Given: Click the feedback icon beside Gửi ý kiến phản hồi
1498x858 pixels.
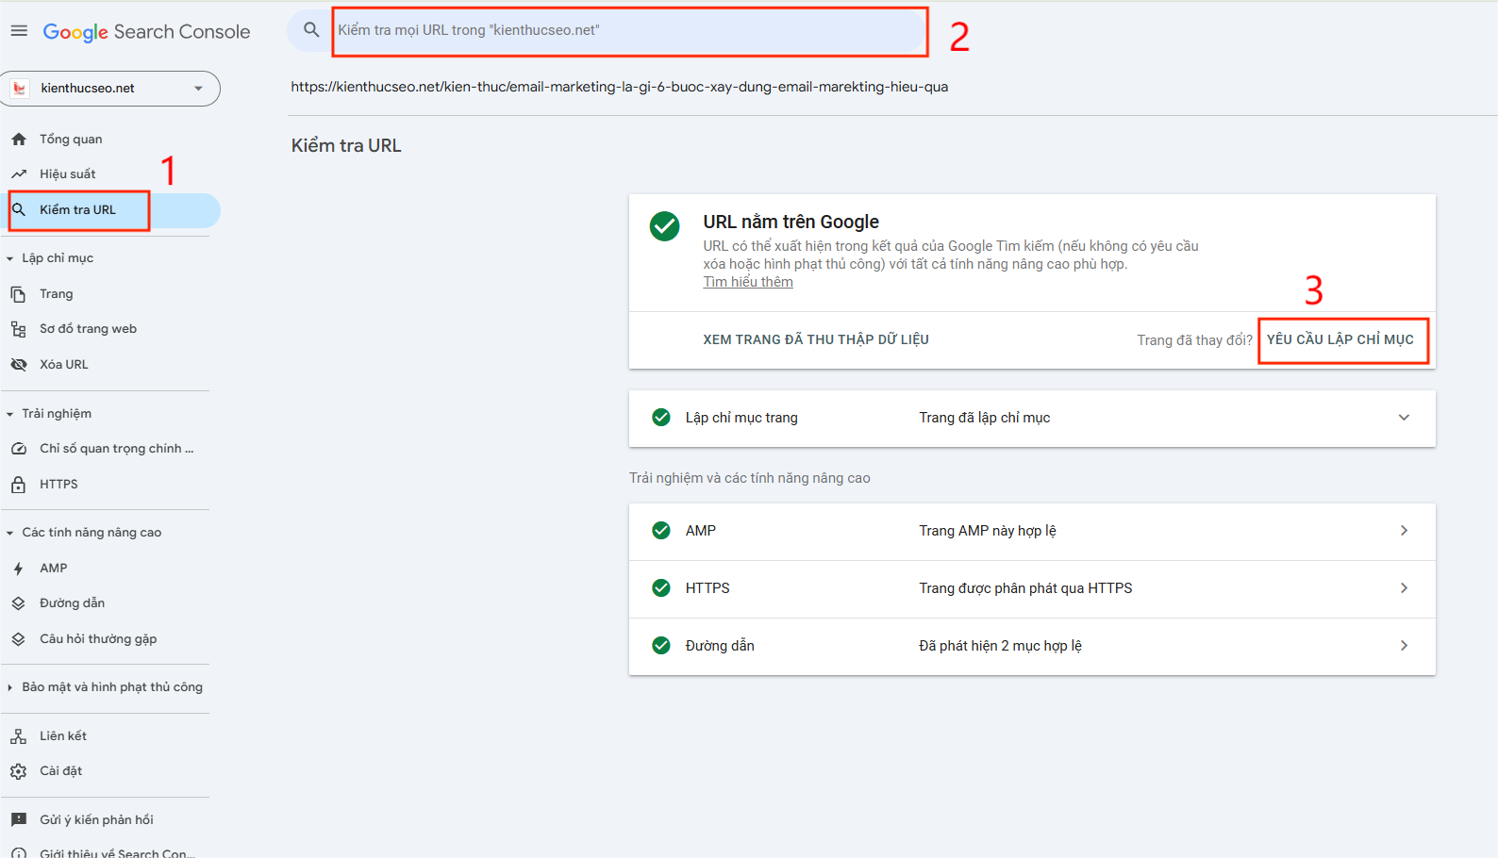Looking at the screenshot, I should tap(19, 820).
